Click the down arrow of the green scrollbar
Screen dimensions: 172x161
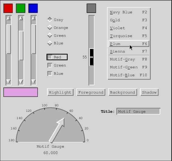pos(21,82)
